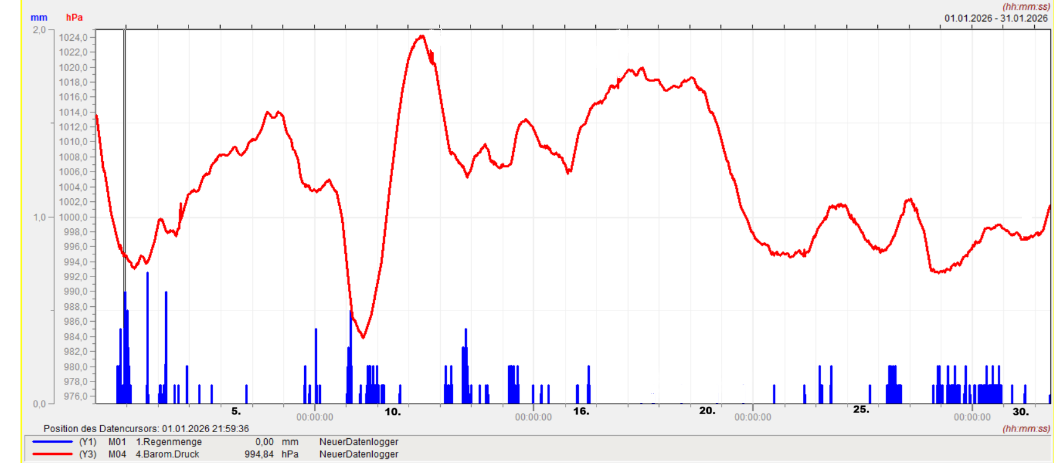
Task: Click the 1024,0 hPa axis value
Action: click(x=73, y=38)
